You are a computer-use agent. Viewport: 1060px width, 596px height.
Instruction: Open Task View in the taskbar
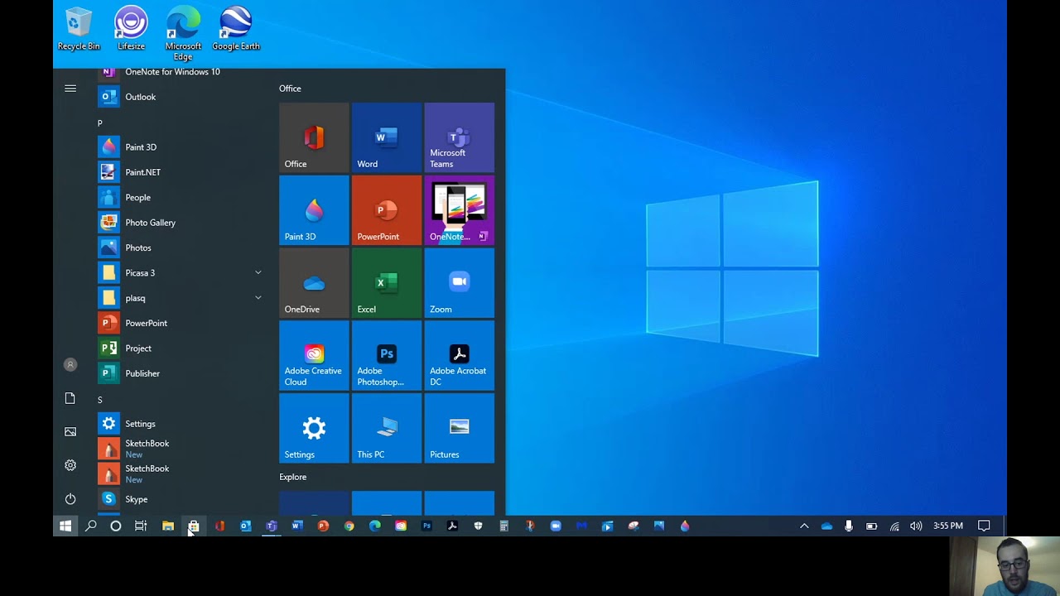click(141, 526)
